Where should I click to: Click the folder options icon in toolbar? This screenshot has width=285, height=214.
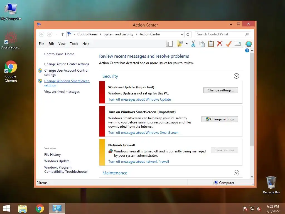click(x=180, y=44)
